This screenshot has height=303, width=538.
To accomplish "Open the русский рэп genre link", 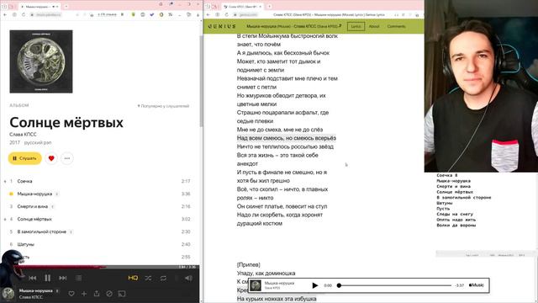I will pos(38,142).
